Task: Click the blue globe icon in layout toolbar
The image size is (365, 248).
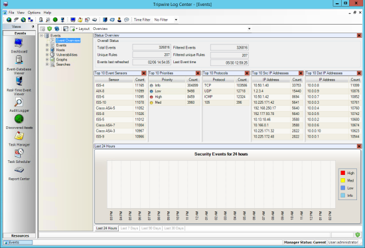Action: 56,29
